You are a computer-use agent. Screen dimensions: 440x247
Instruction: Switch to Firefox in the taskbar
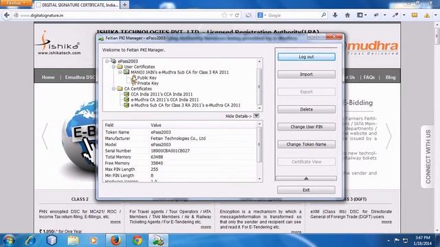(115, 240)
